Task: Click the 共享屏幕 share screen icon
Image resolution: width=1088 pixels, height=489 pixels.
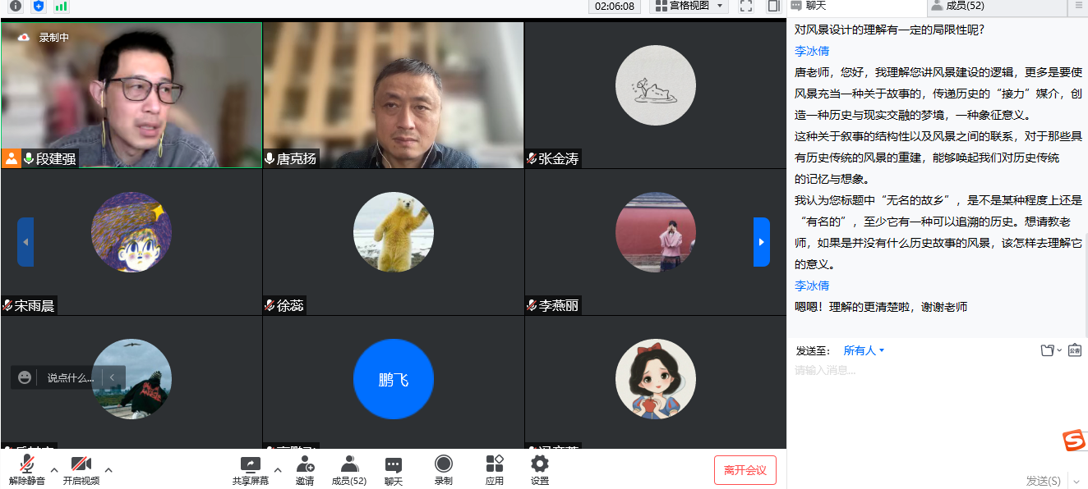Action: [250, 469]
